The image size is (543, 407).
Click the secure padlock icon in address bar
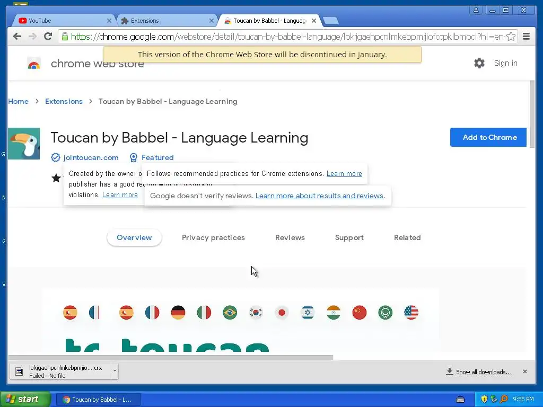click(65, 37)
